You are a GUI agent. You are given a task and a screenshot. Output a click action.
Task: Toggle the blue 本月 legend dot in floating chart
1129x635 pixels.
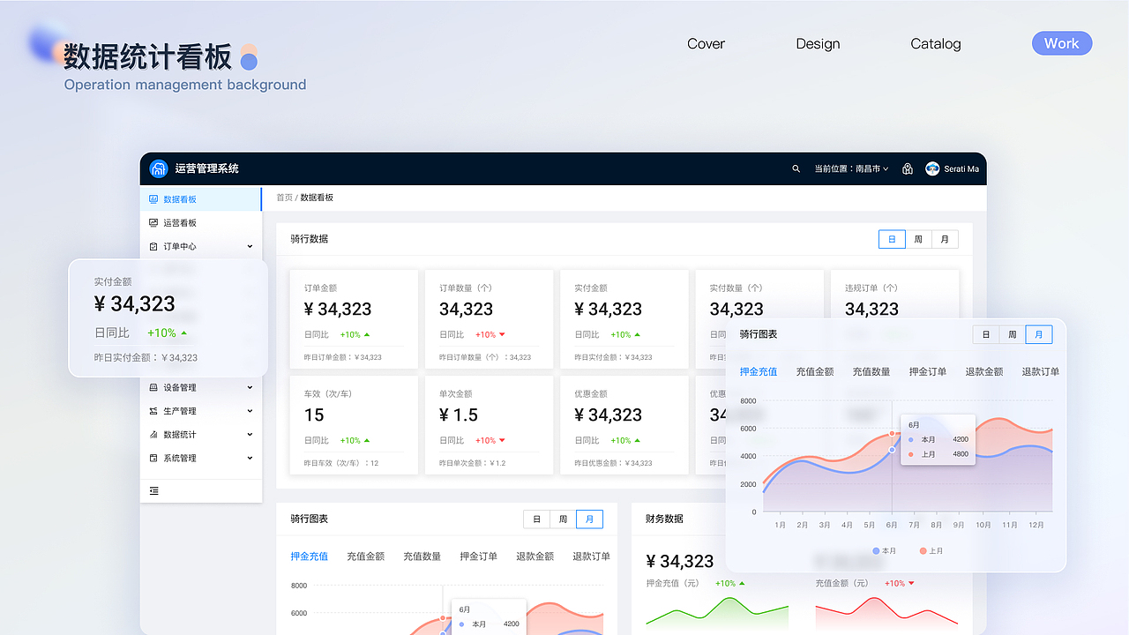[876, 551]
